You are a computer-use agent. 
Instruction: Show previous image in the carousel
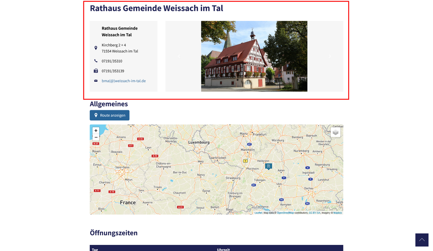[x=179, y=56]
